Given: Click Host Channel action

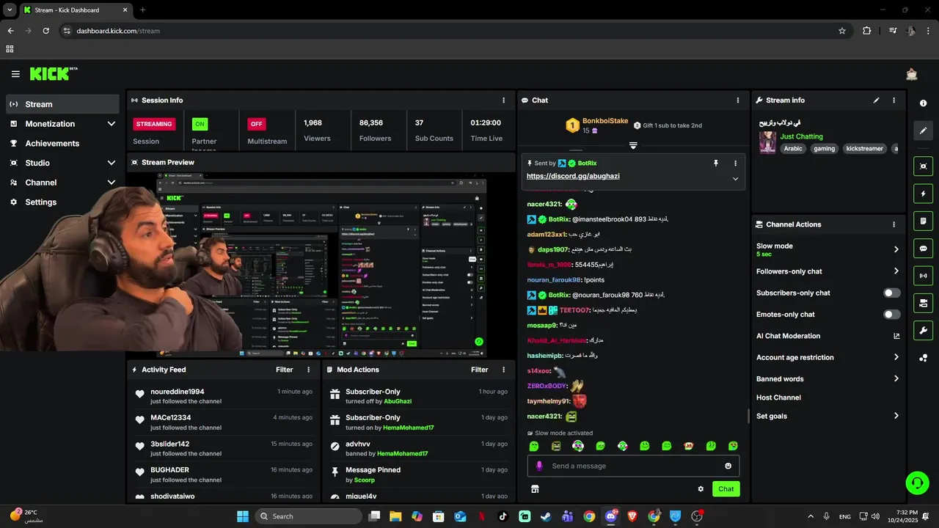Looking at the screenshot, I should pos(778,397).
